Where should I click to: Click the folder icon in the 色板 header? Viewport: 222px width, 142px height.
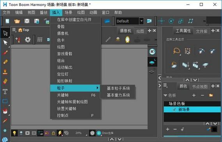point(211,95)
